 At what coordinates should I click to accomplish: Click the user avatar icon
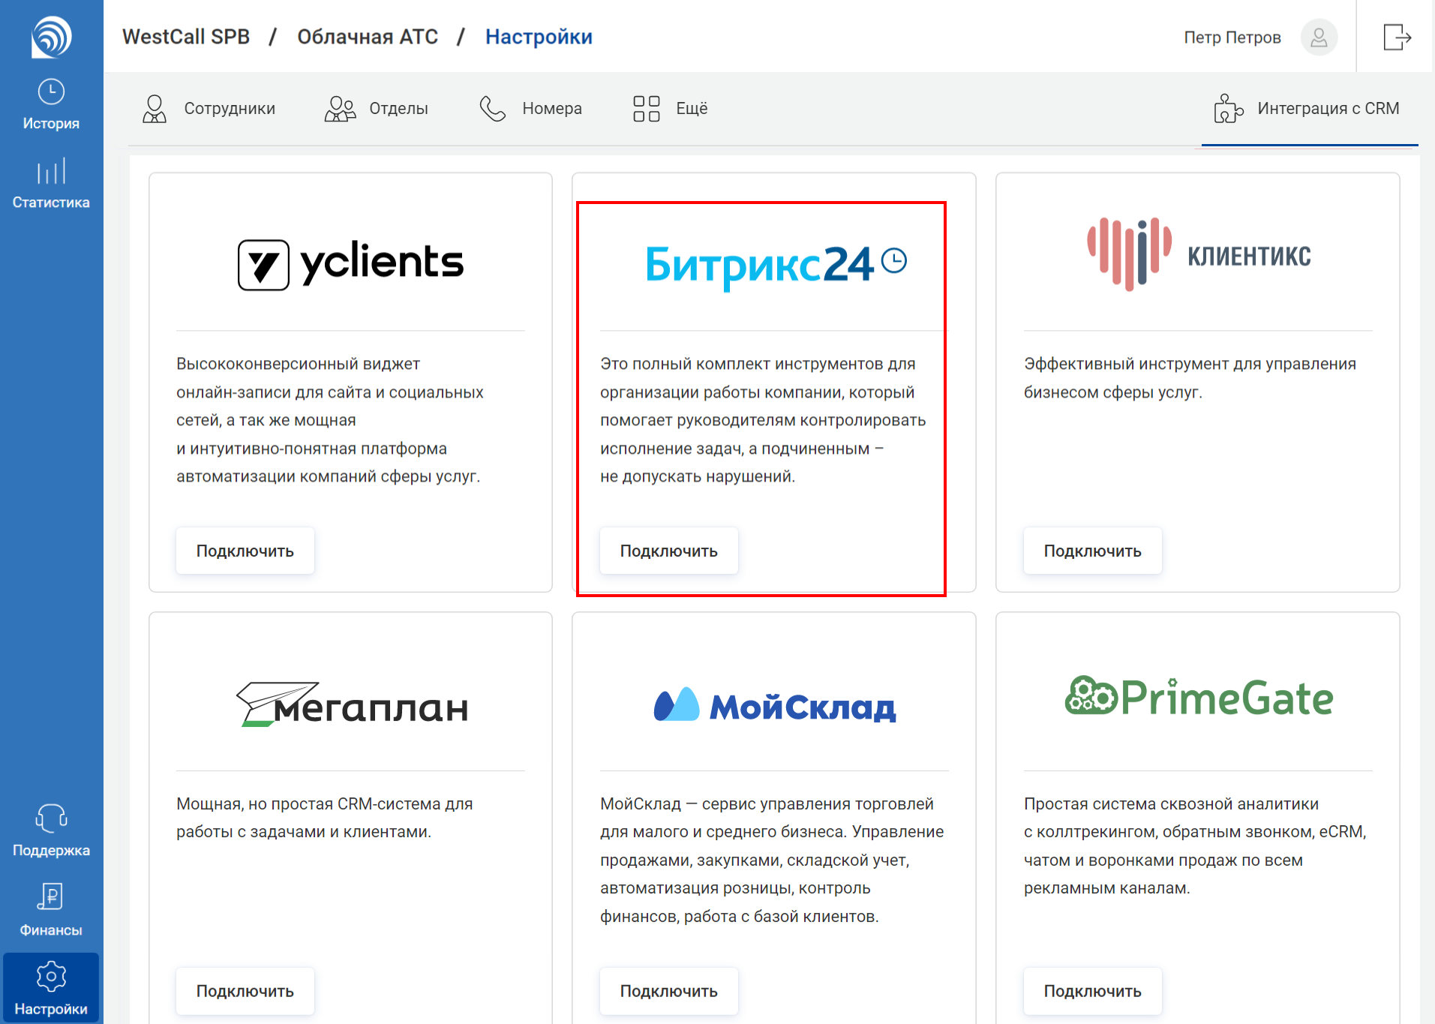1319,38
